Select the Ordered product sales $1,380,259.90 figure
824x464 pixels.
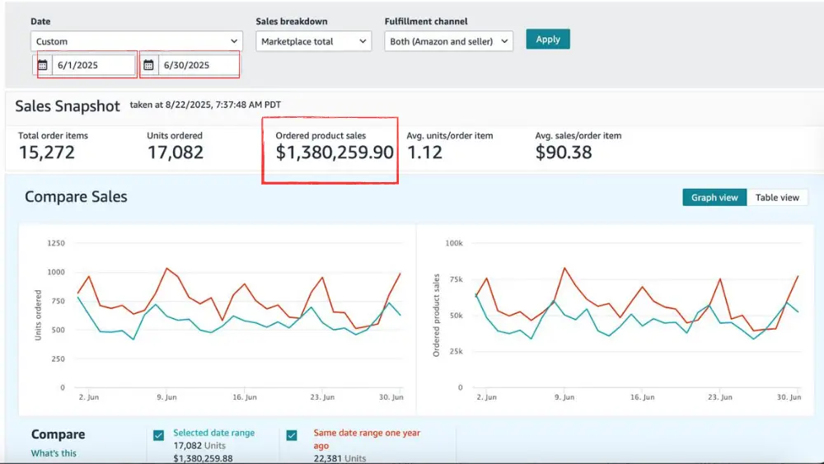pos(335,152)
